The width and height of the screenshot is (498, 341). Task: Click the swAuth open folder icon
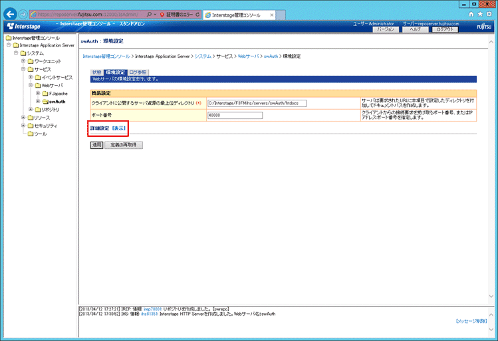pyautogui.click(x=45, y=102)
